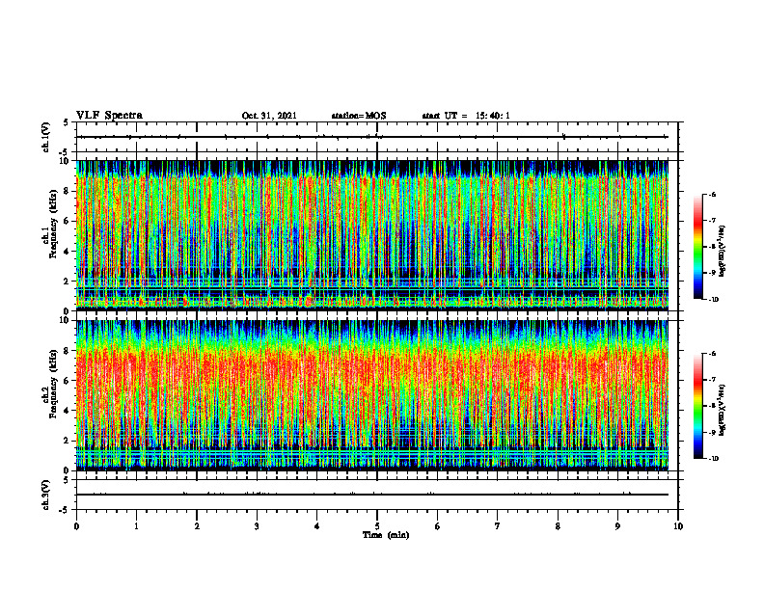This screenshot has height=590, width=764.
Task: Click time axis tick label '1'
Action: click(x=136, y=526)
